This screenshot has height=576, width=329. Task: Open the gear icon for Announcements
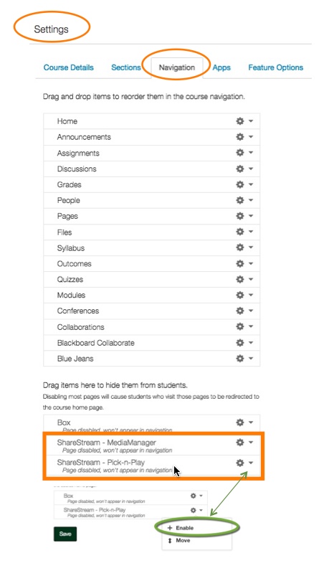[x=240, y=137]
